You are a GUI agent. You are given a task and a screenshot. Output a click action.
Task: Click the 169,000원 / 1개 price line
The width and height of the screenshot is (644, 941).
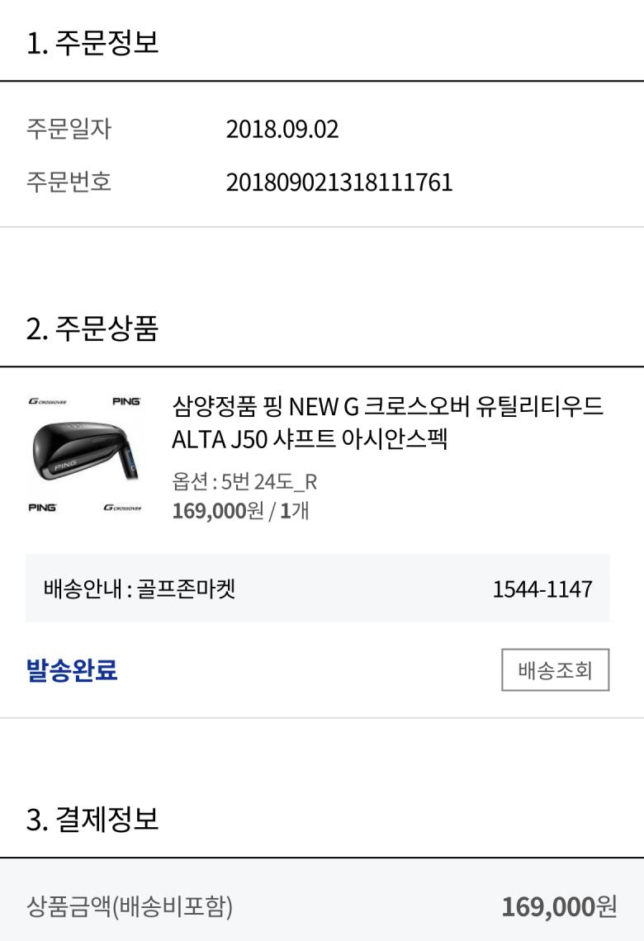click(240, 510)
